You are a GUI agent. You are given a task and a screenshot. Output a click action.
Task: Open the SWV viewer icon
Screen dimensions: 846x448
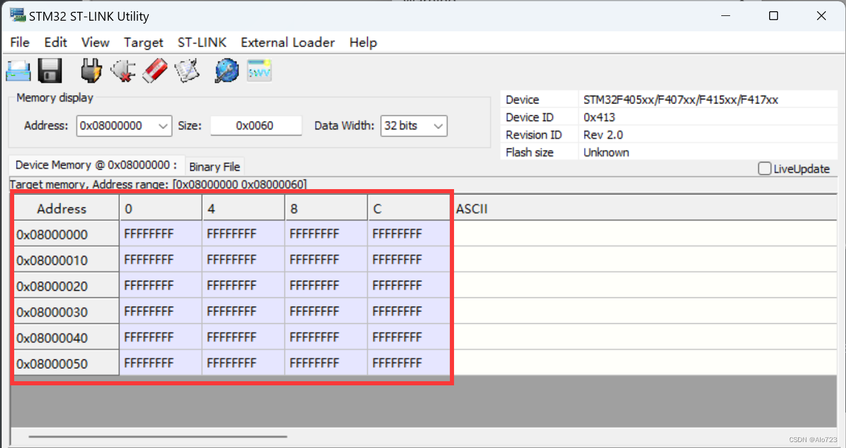[x=259, y=71]
